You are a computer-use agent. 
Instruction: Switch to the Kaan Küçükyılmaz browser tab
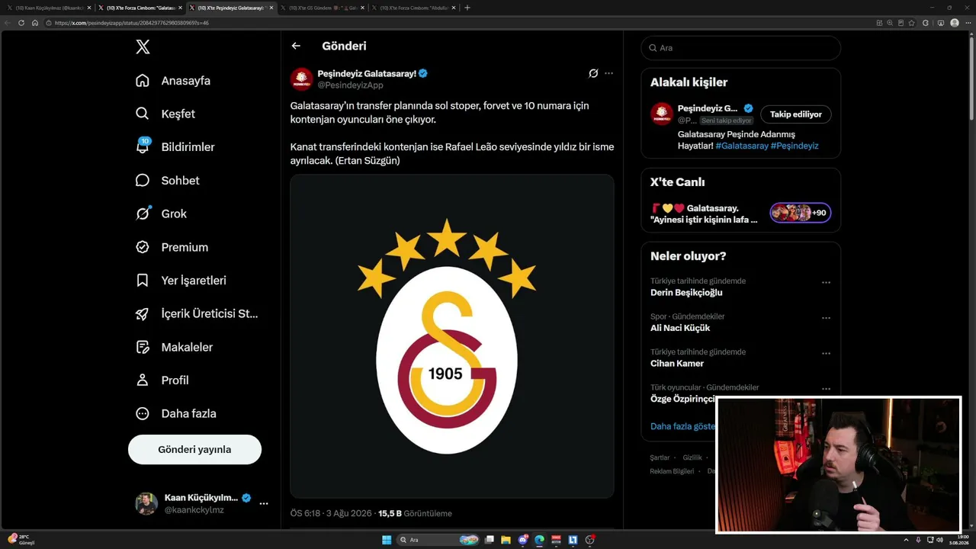[x=48, y=8]
